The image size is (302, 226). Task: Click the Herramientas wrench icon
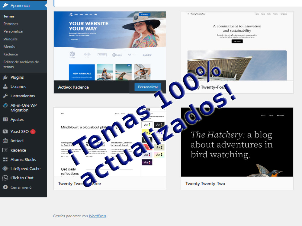(x=5, y=96)
